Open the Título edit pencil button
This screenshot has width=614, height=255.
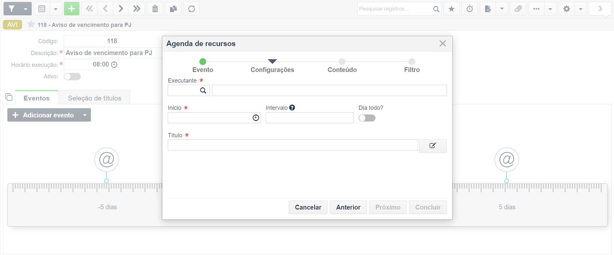coord(433,146)
